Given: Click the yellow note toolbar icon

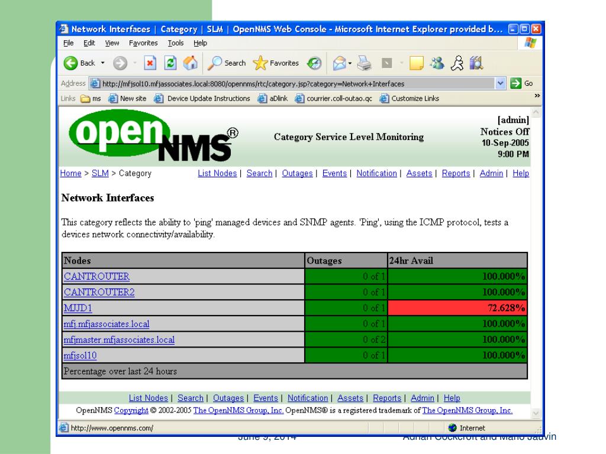Looking at the screenshot, I should (x=416, y=63).
